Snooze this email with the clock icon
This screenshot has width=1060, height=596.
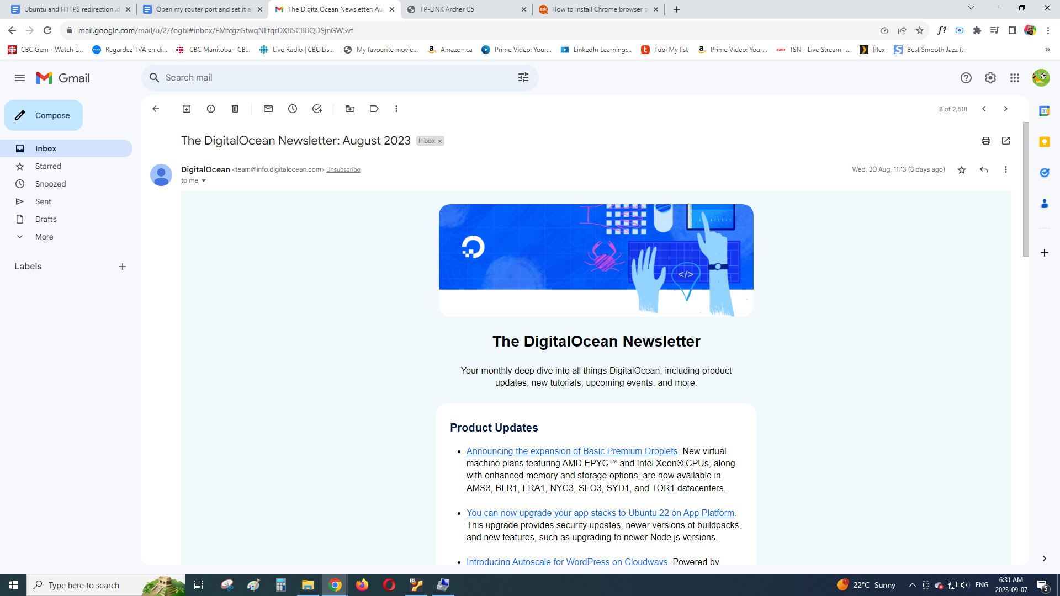point(293,109)
